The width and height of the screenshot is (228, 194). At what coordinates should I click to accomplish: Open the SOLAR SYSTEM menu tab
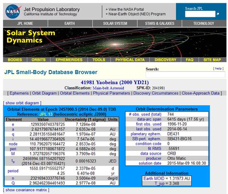(x=115, y=23)
